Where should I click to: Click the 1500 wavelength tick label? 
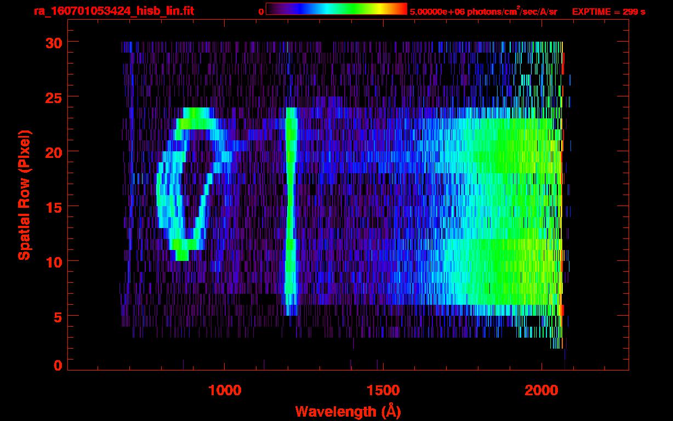click(x=383, y=390)
